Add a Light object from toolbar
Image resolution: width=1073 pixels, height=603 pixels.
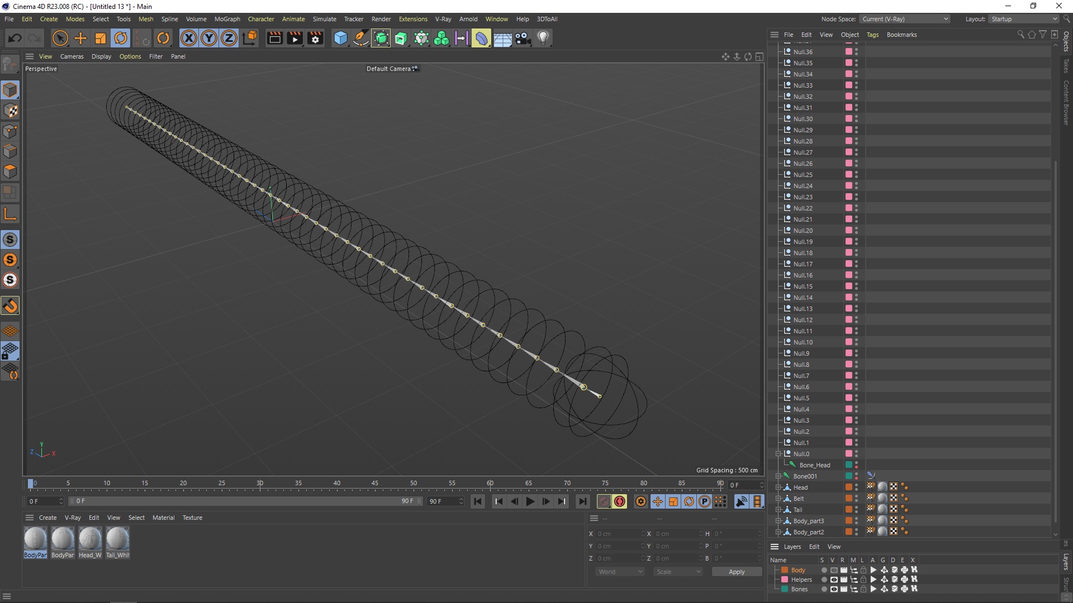click(x=543, y=39)
